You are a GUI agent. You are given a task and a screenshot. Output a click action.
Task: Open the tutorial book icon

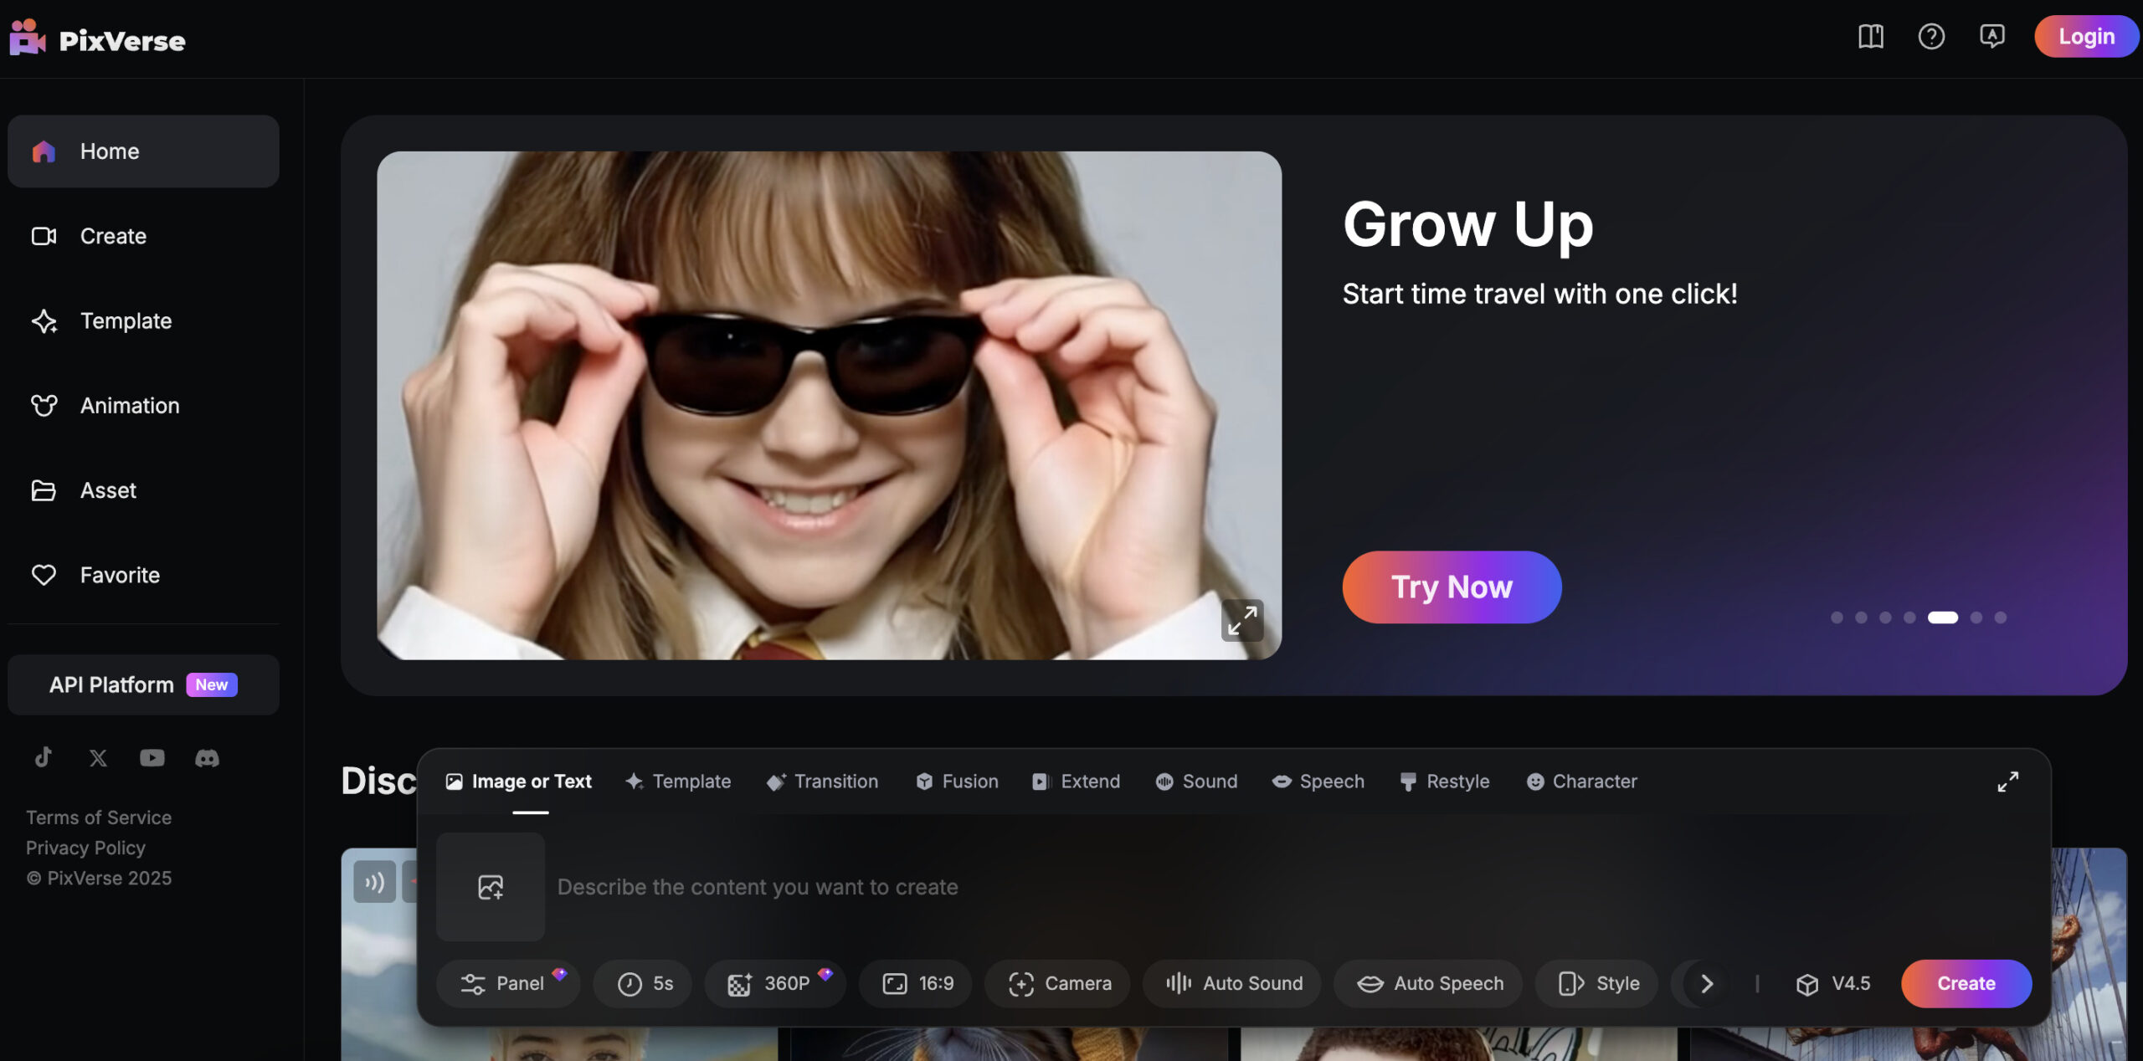click(x=1871, y=37)
